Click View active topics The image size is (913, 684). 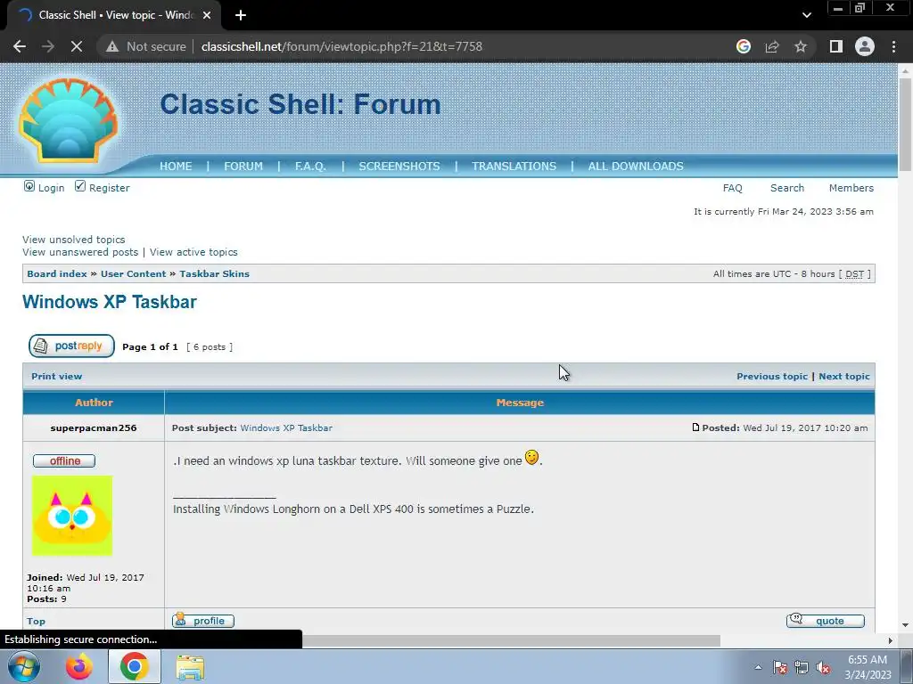pos(193,252)
